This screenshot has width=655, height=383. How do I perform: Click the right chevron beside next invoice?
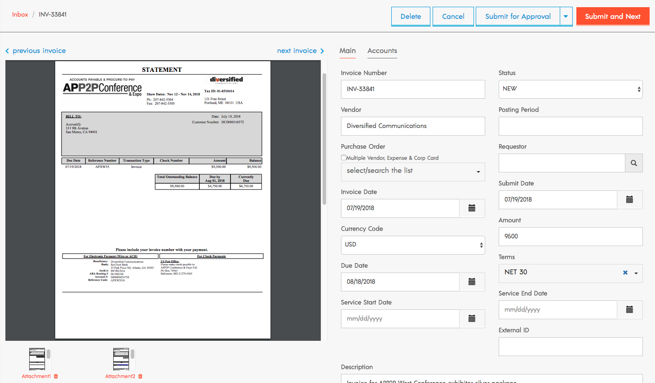point(322,51)
